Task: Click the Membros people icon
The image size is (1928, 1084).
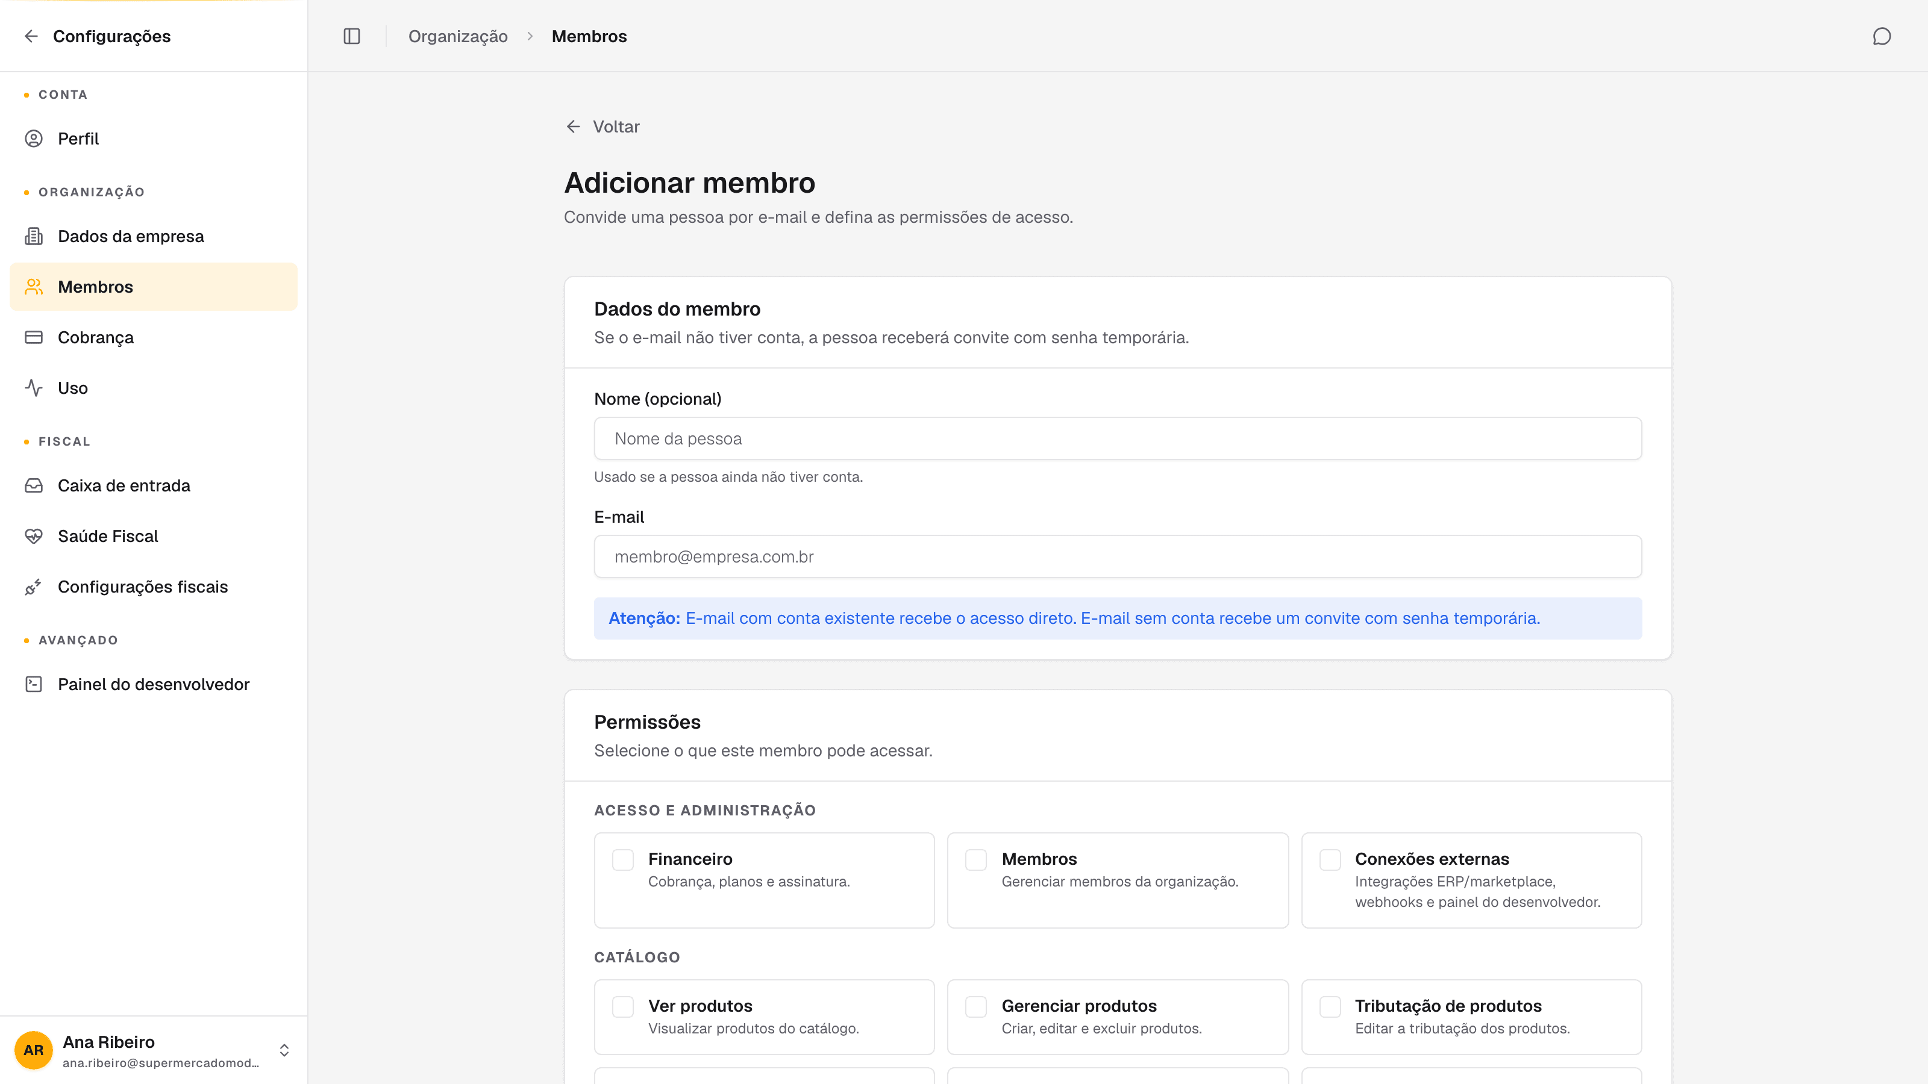Action: coord(34,287)
